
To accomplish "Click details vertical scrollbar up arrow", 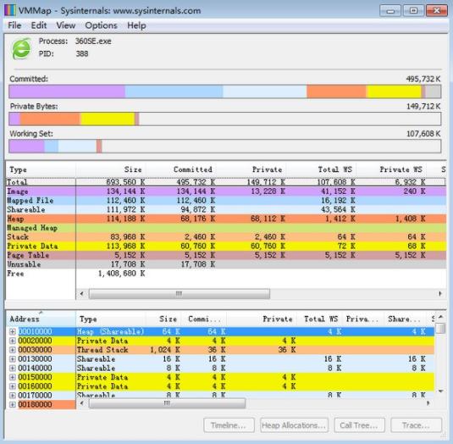I will pos(441,317).
